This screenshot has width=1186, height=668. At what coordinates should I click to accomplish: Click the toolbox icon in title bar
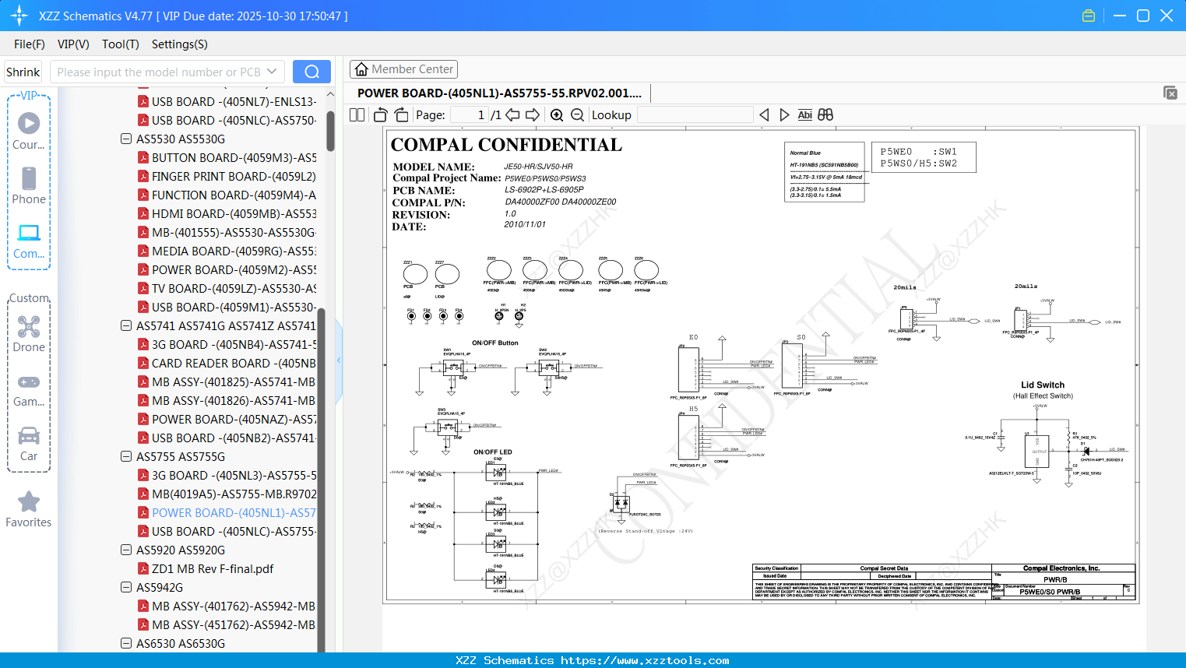(x=1089, y=16)
